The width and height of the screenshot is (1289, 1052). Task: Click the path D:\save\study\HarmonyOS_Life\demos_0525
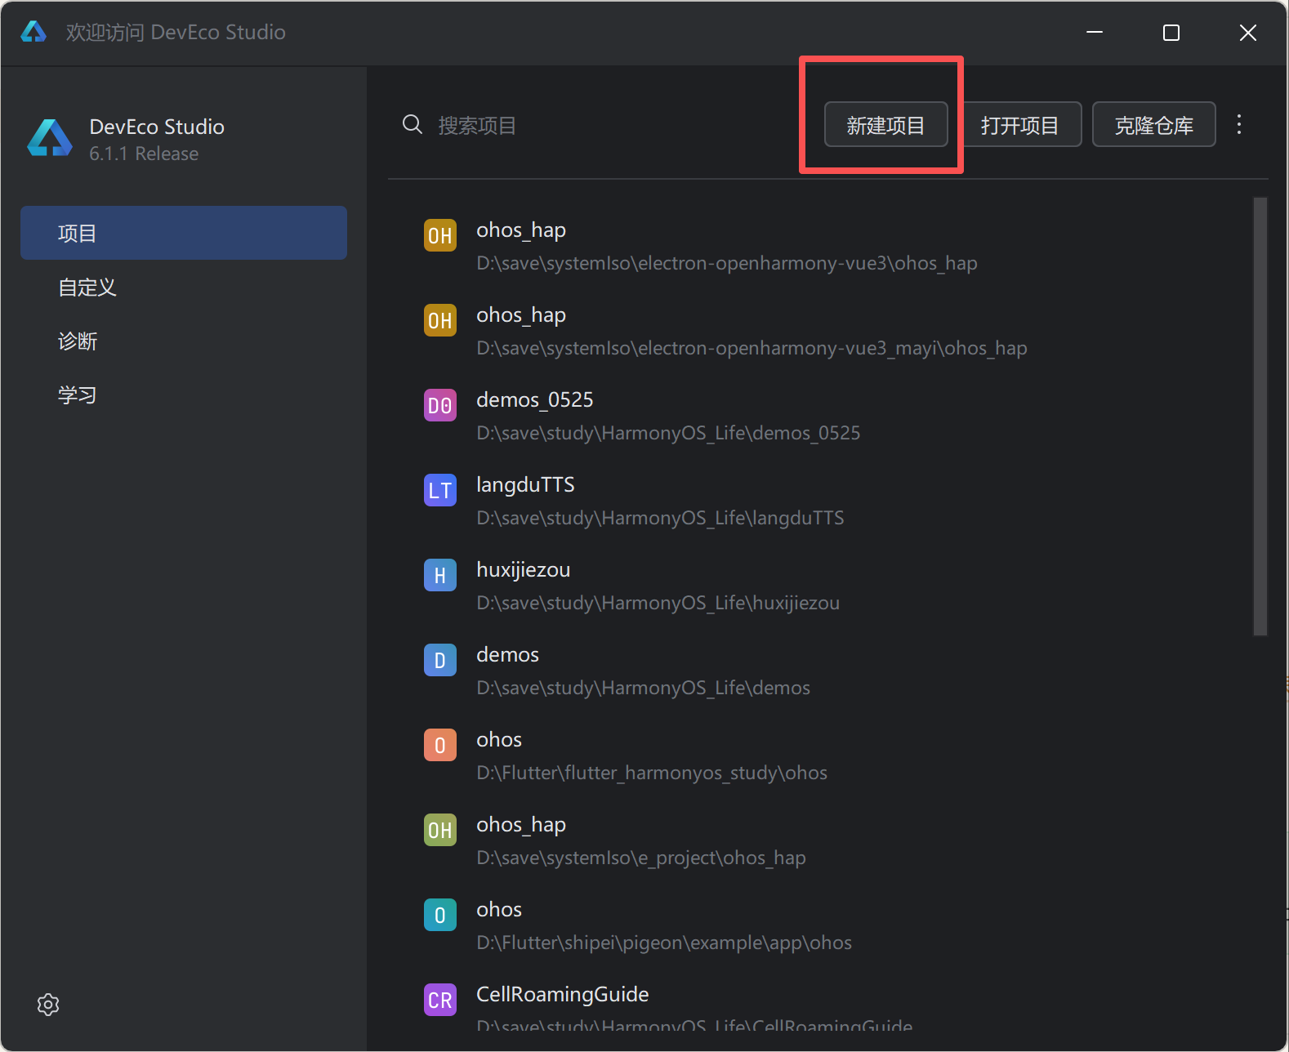click(668, 433)
